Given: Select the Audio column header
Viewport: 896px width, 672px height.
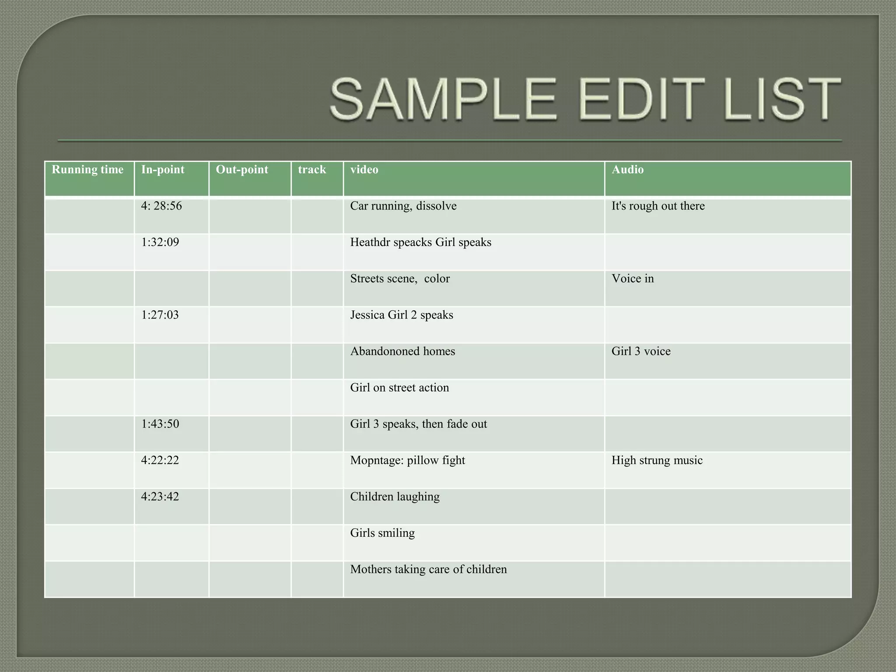Looking at the screenshot, I should pos(728,179).
